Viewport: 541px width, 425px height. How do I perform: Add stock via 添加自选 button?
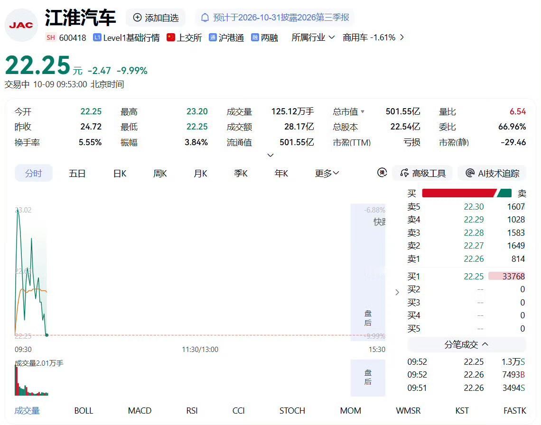coord(156,18)
